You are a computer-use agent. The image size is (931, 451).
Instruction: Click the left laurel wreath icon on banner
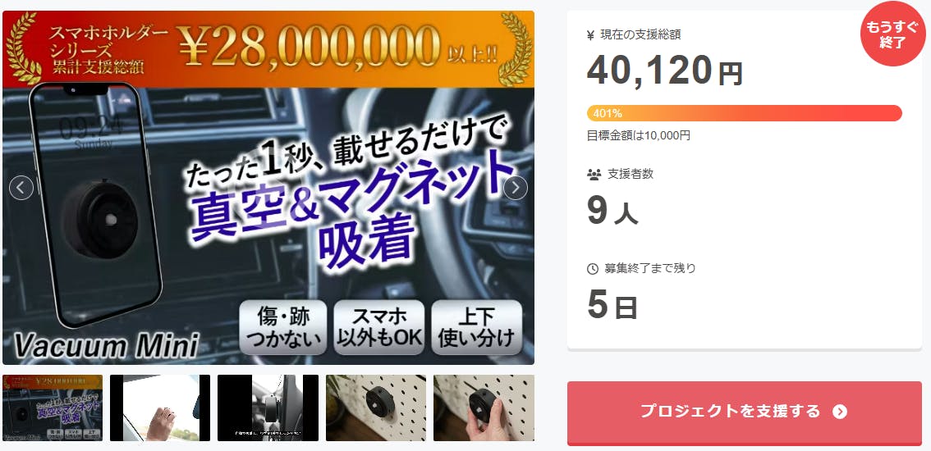pyautogui.click(x=23, y=48)
